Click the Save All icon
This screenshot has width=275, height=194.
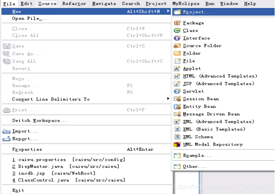click(x=7, y=61)
